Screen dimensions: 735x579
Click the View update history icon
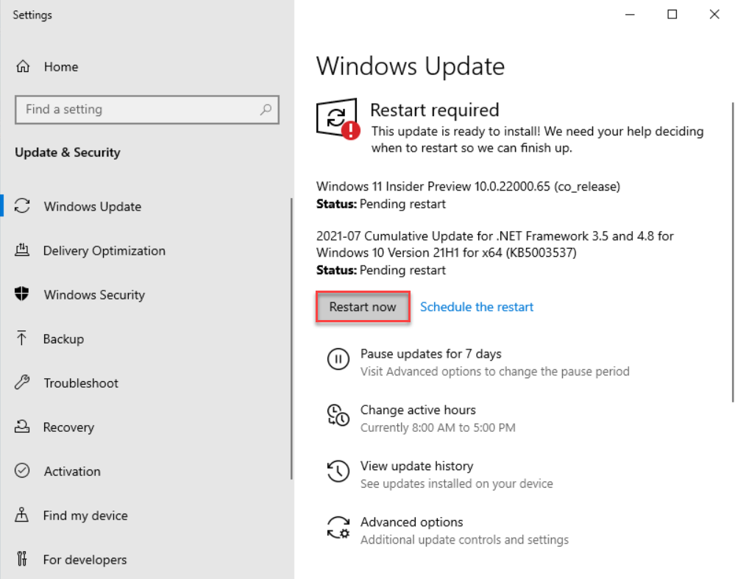coord(338,472)
